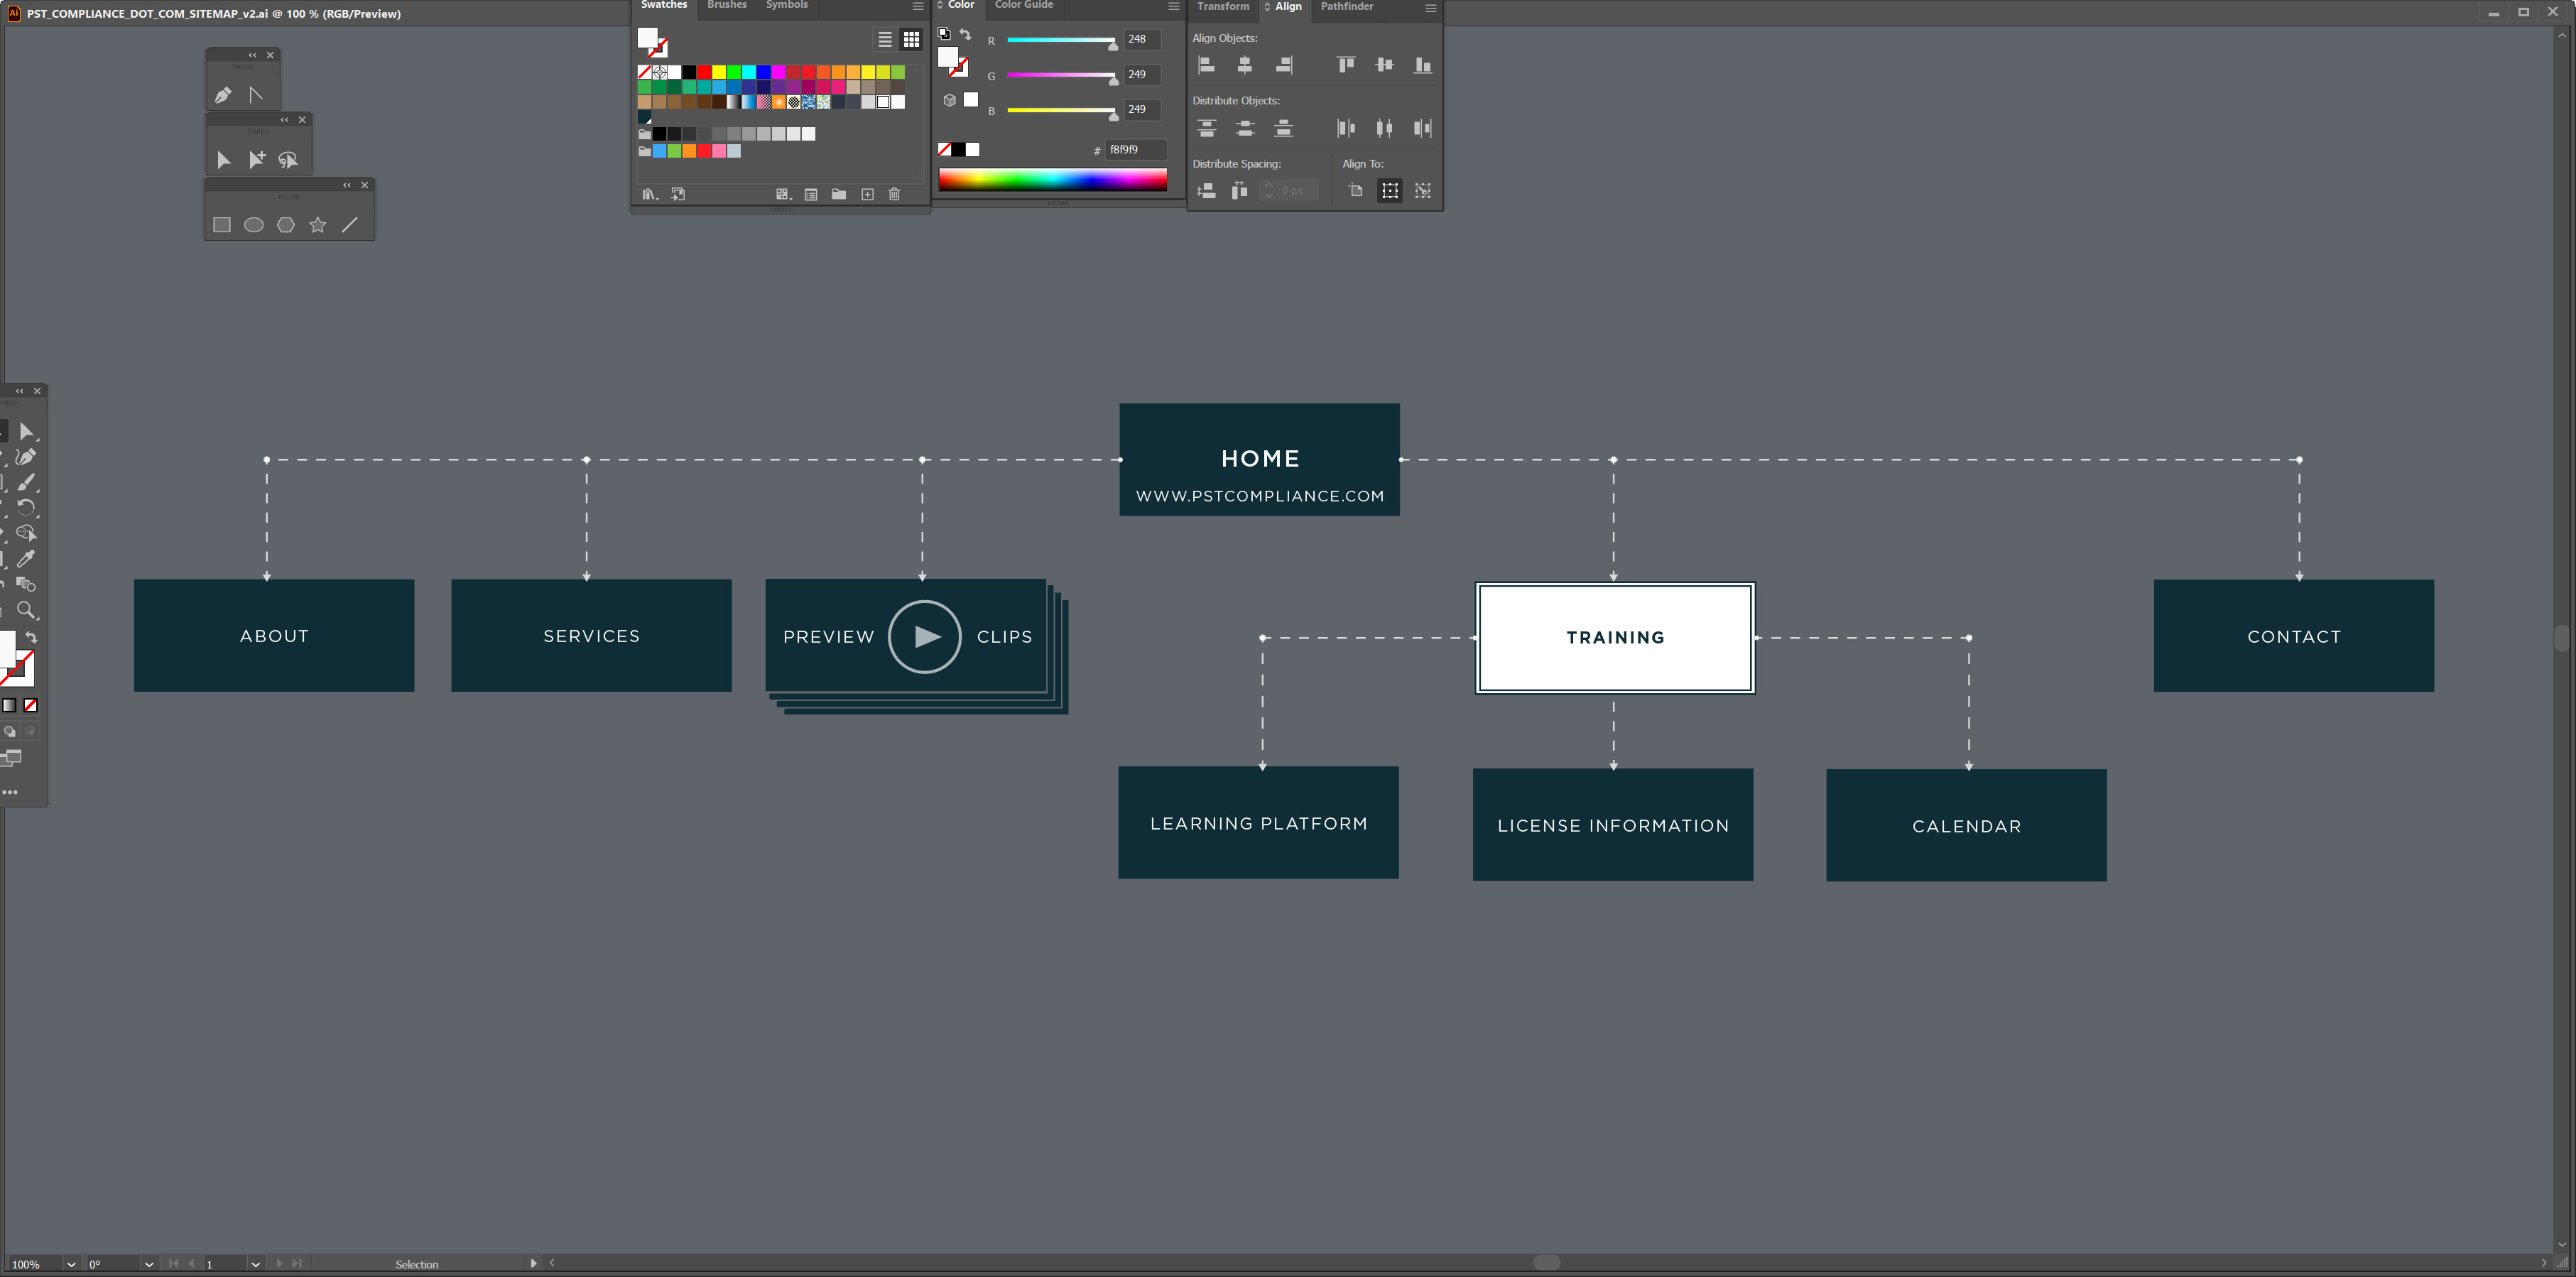
Task: Select the Rectangle shape tool
Action: [222, 225]
